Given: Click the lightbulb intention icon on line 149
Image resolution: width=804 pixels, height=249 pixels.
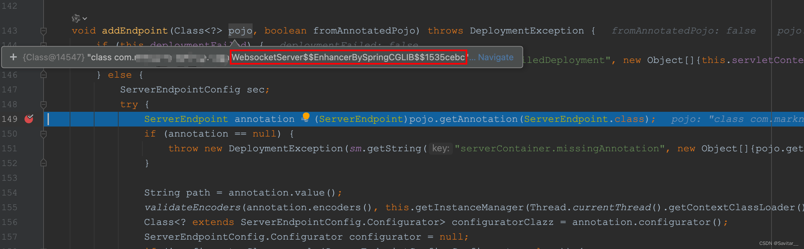Looking at the screenshot, I should point(306,117).
